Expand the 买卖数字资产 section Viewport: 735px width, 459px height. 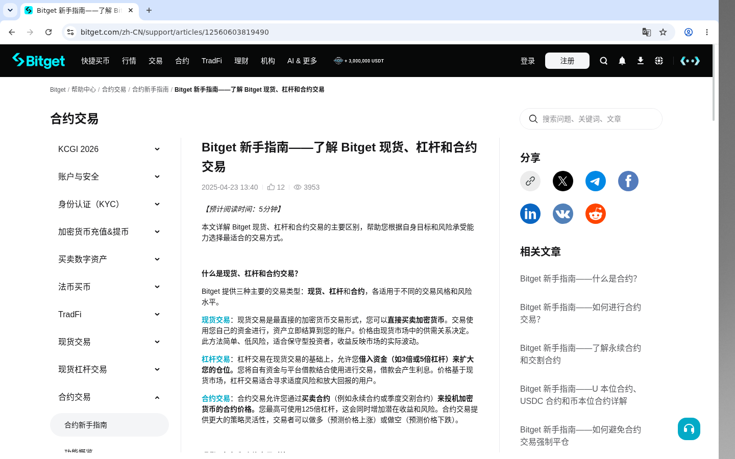click(109, 259)
